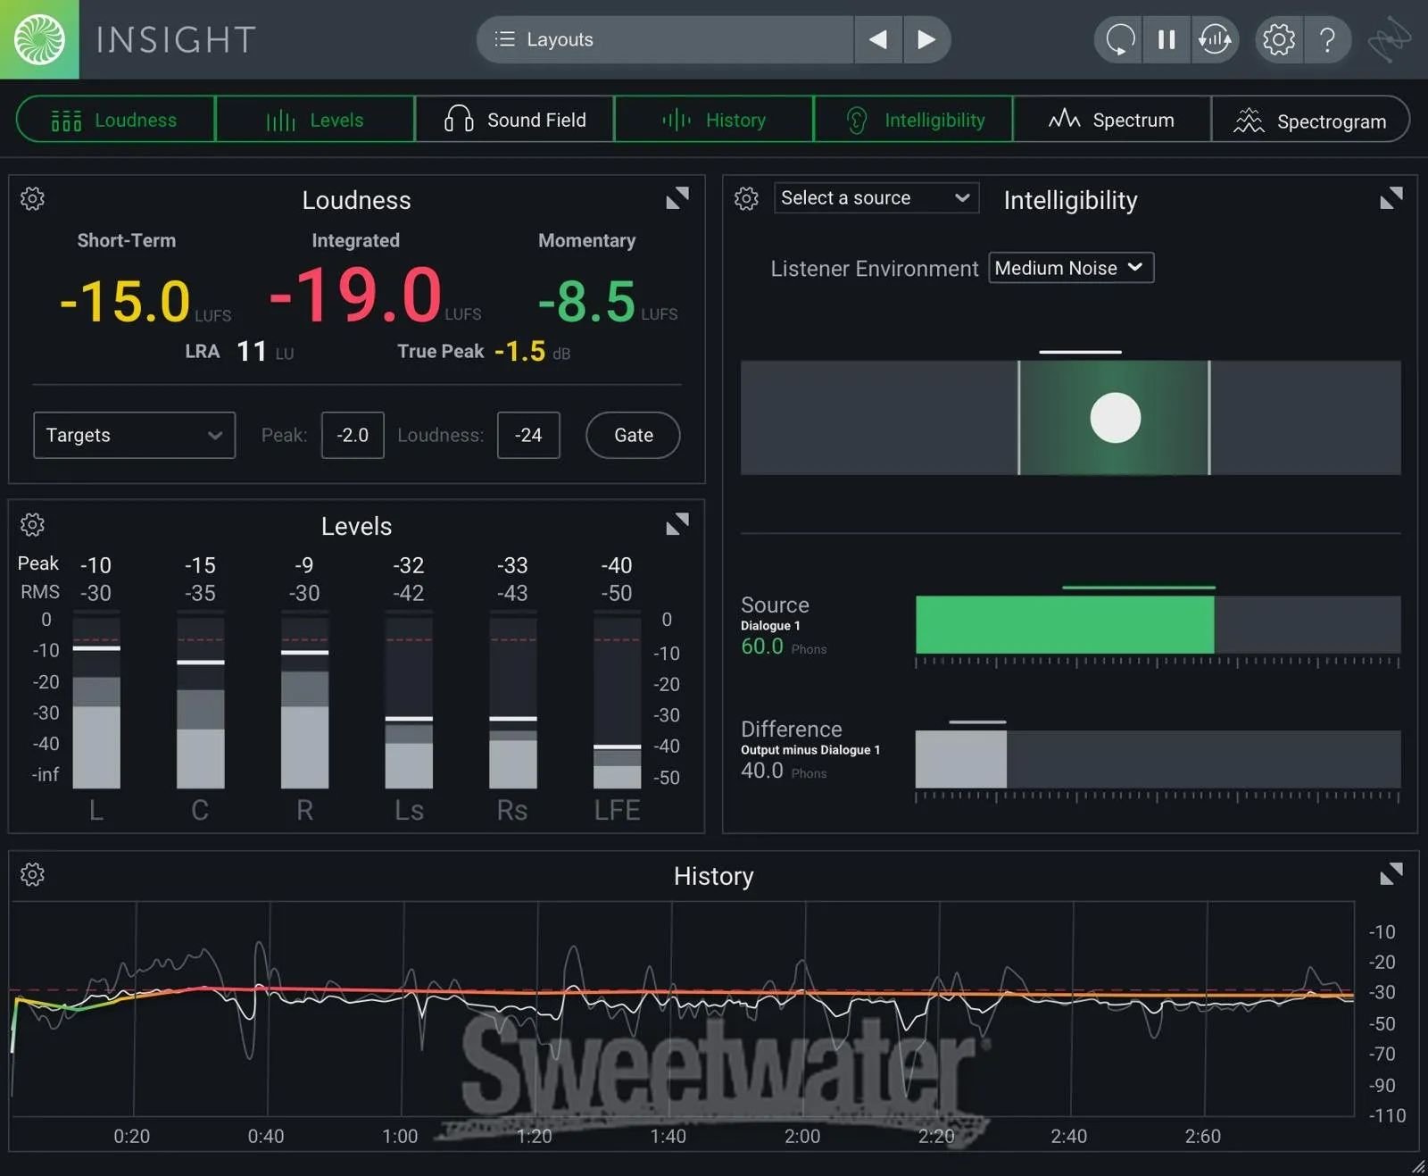Enable the Sound Field meter
Image resolution: width=1428 pixels, height=1176 pixels.
[x=515, y=120]
